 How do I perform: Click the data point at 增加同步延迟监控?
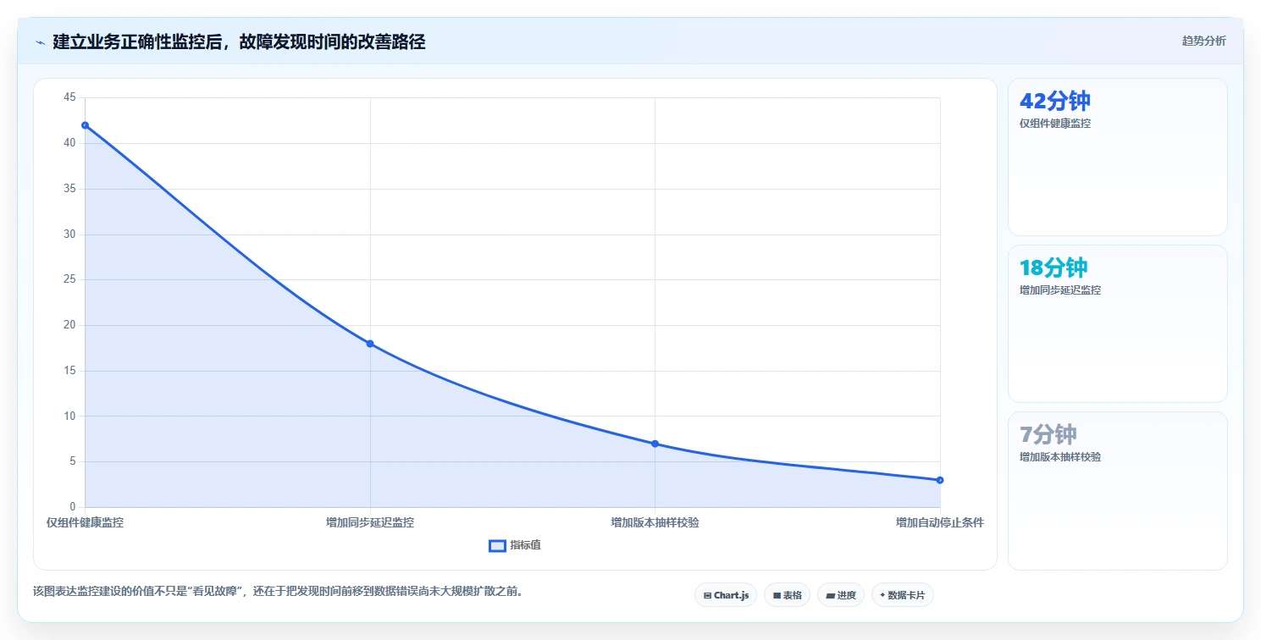pyautogui.click(x=370, y=344)
